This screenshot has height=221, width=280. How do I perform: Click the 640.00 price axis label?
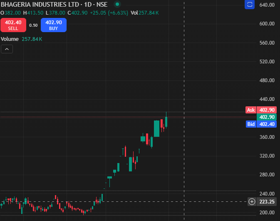(x=267, y=5)
